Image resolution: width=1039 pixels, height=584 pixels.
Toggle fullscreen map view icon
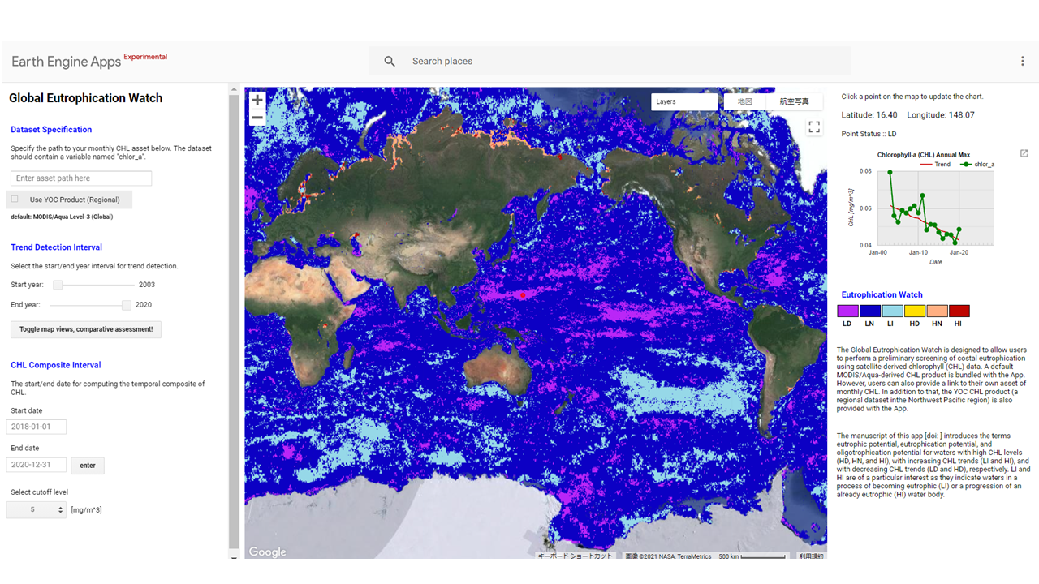pos(814,127)
